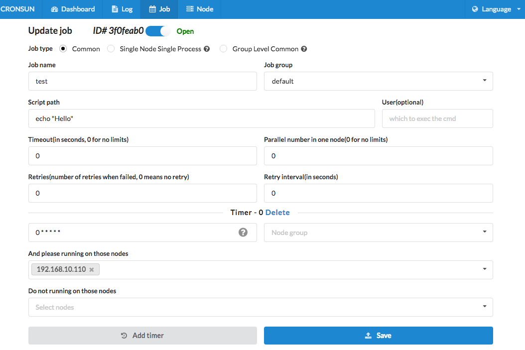The height and width of the screenshot is (350, 525).
Task: Click the upload icon on Save
Action: pos(368,335)
